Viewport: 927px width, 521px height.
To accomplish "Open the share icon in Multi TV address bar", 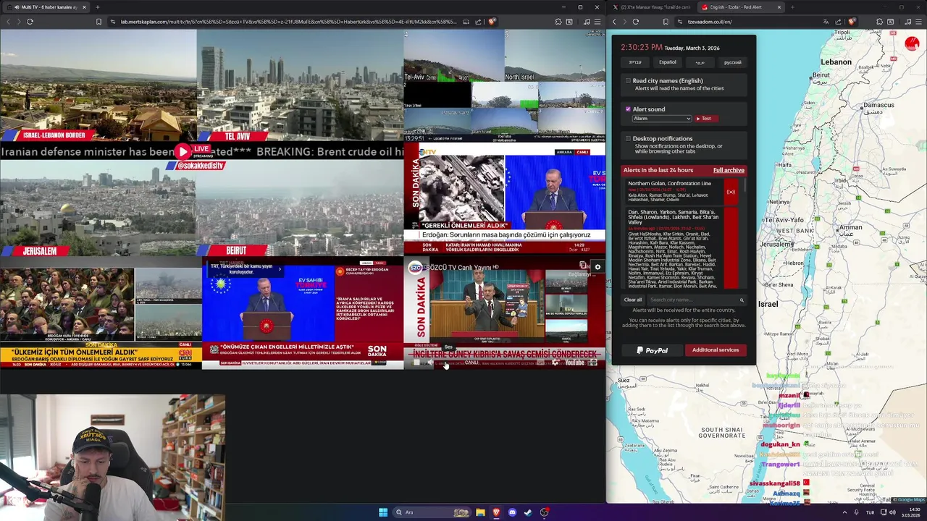I will [x=478, y=22].
